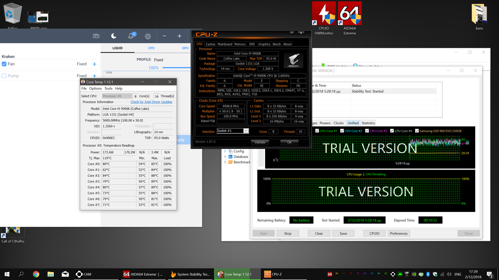The width and height of the screenshot is (499, 280).
Task: Open Core Temp File menu
Action: pyautogui.click(x=84, y=89)
